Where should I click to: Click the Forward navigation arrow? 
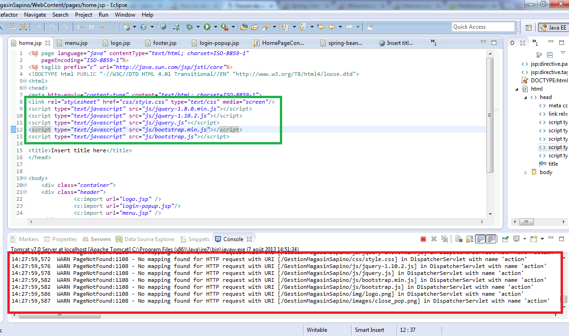pos(349,27)
